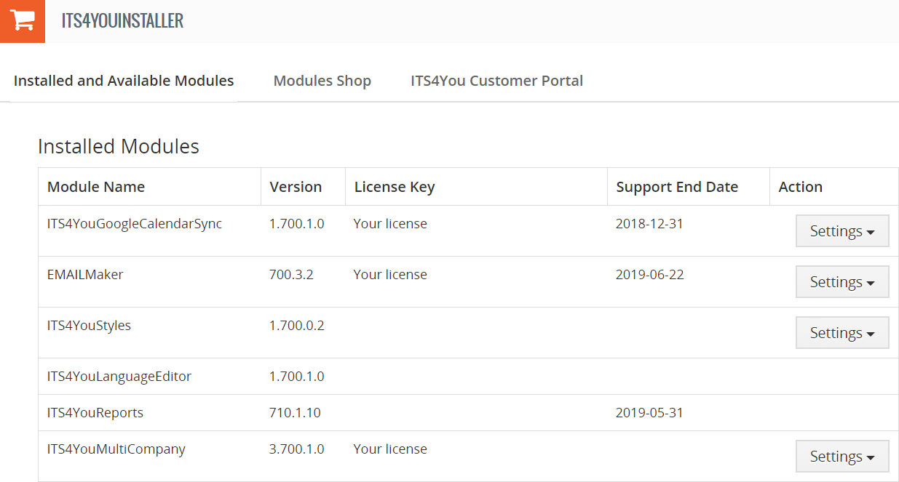Expand Settings dropdown for ITS4YouGoogleCalendarSync
Viewport: 899px width, 482px height.
pos(841,231)
